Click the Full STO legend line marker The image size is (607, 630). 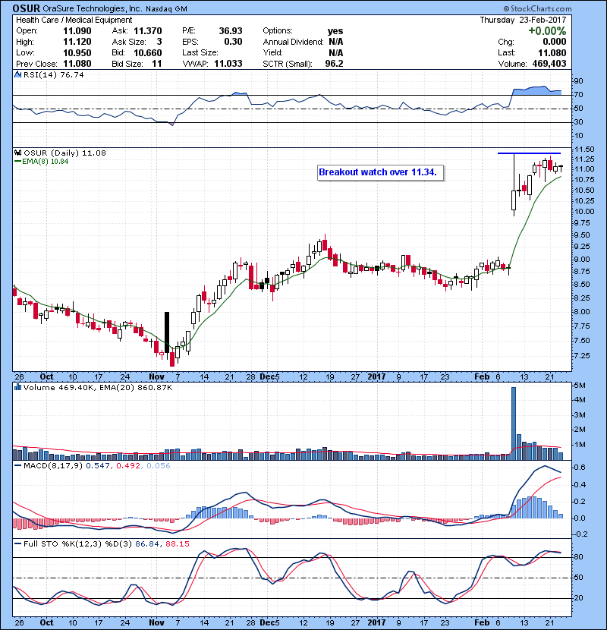pos(17,543)
